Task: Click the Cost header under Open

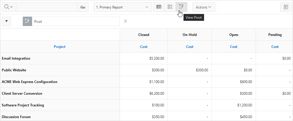Action: pyautogui.click(x=234, y=47)
